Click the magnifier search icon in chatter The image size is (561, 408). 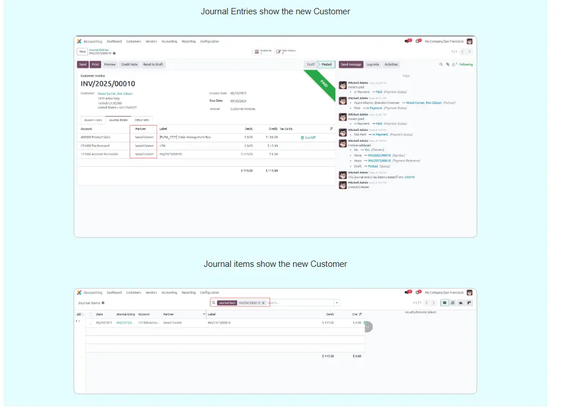(441, 65)
